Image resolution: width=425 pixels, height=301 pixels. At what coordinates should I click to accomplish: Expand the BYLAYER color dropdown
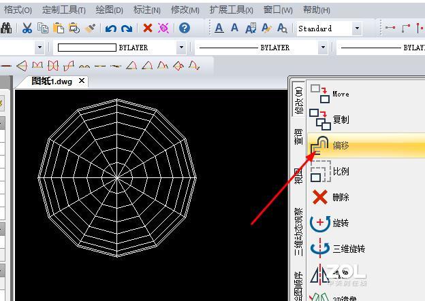coord(181,48)
